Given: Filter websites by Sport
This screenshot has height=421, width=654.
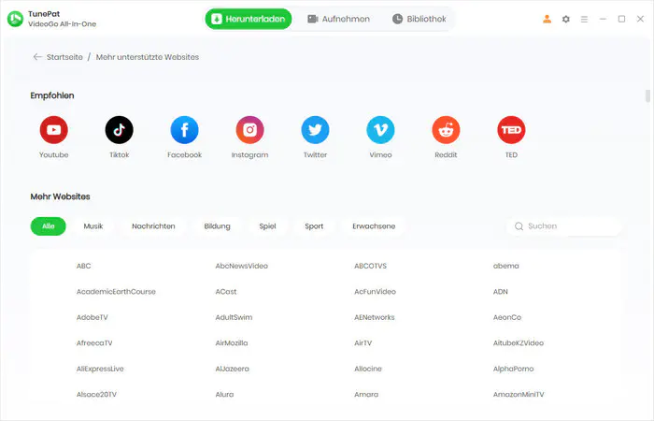Looking at the screenshot, I should click(314, 226).
